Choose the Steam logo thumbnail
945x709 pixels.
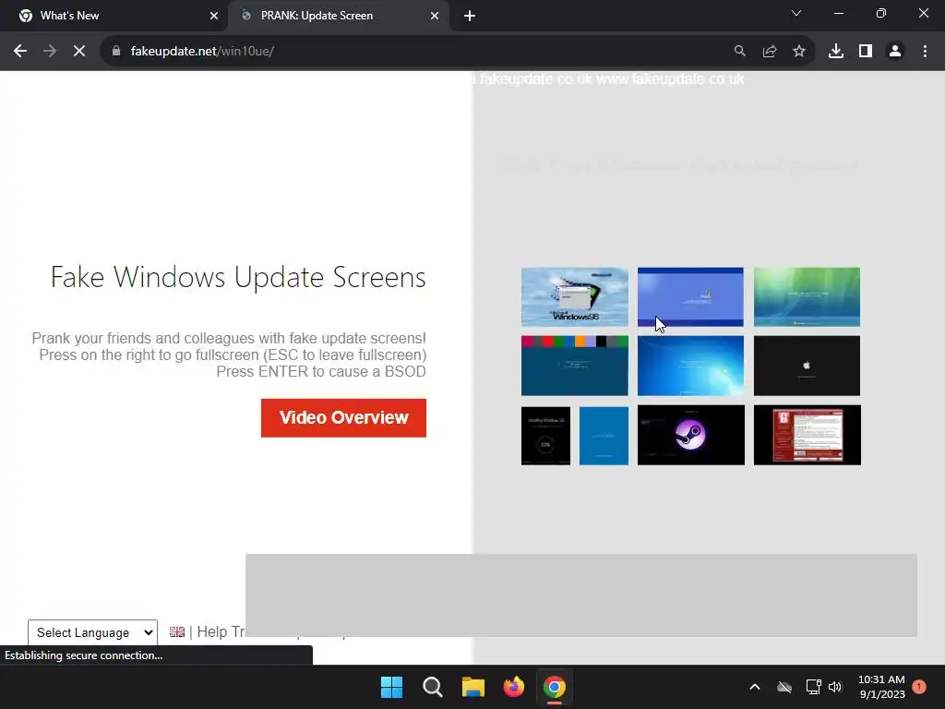(690, 436)
